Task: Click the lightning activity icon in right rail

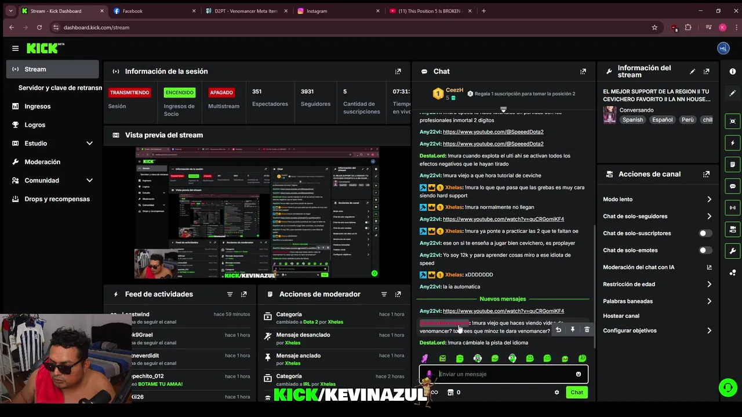Action: coord(733,143)
